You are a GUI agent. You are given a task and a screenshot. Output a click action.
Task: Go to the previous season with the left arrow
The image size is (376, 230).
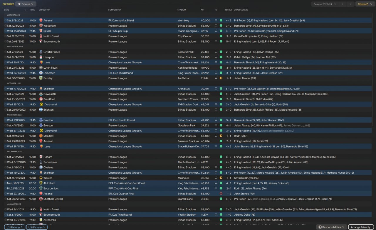(x=343, y=4)
